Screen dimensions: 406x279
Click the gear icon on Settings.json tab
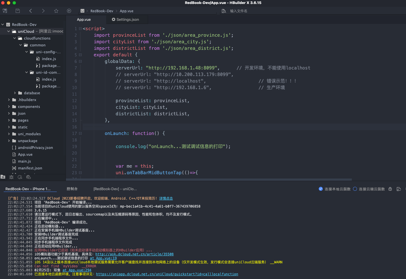pos(114,19)
